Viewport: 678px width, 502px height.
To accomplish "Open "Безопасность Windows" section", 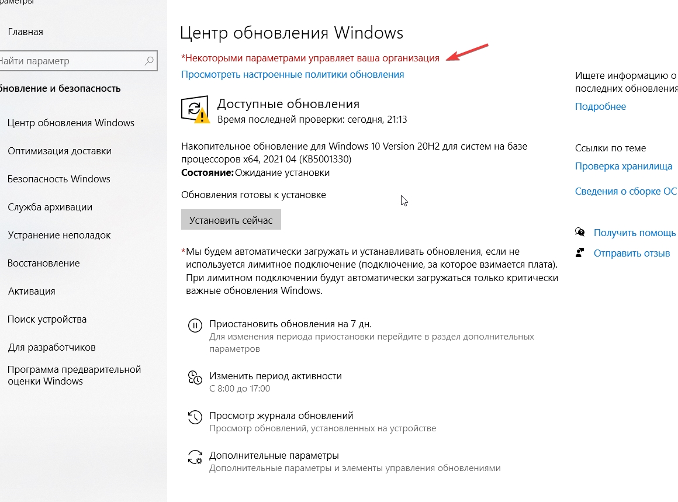I will click(58, 179).
